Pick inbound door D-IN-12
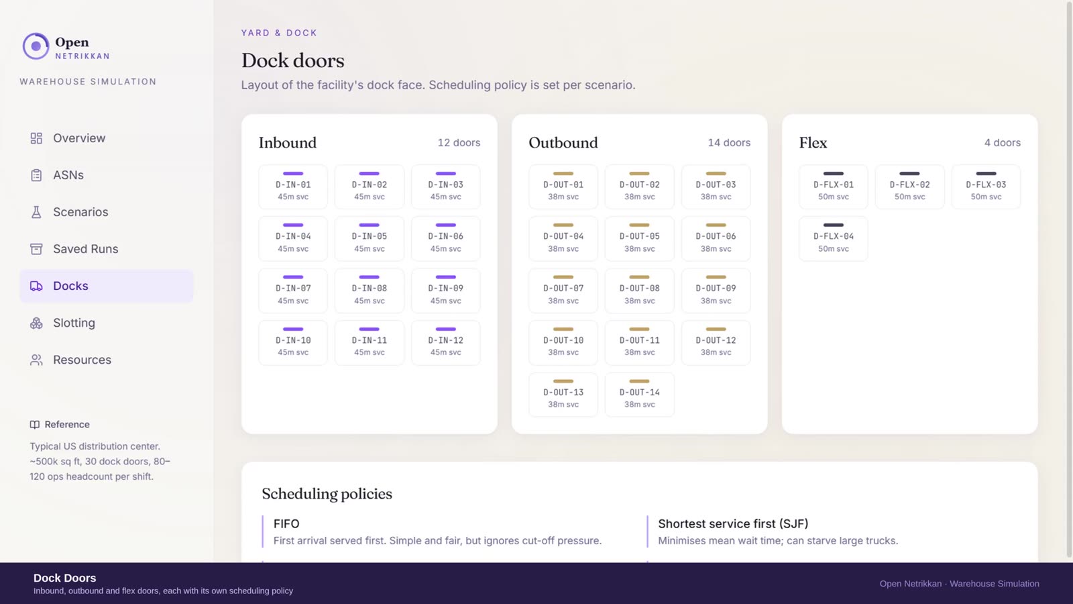The width and height of the screenshot is (1073, 604). click(446, 342)
